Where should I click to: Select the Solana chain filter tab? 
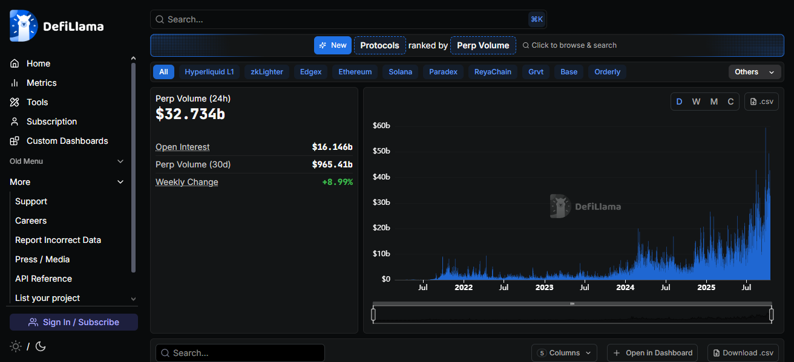pos(400,72)
